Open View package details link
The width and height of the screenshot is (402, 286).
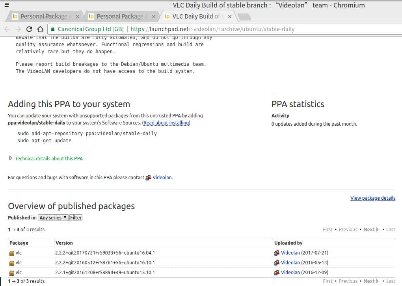[x=373, y=198]
